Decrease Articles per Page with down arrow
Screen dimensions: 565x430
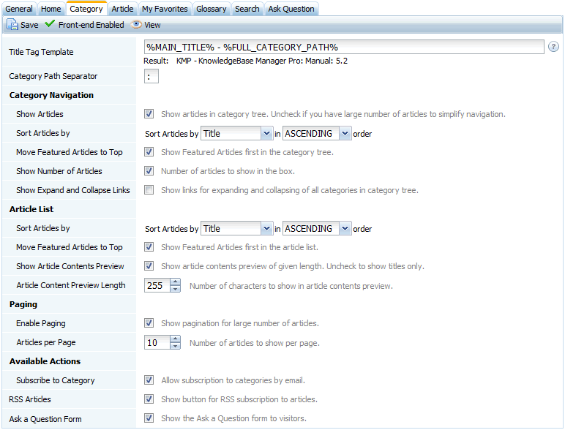click(175, 346)
